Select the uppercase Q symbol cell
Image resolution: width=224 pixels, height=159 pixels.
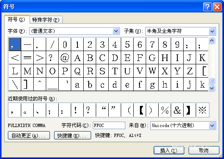coord(77,71)
